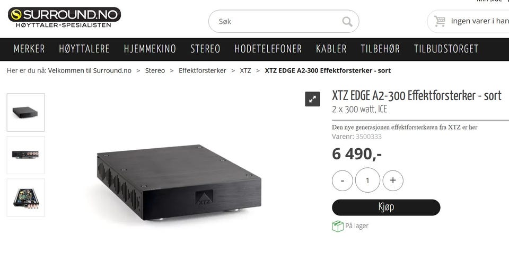Screen dimensions: 509x262
Task: Open the shopping cart icon
Action: (440, 21)
